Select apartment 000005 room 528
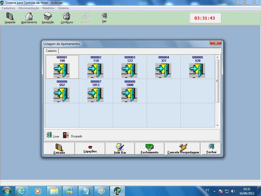Viewport: 261px width, 196px height. tap(198, 67)
